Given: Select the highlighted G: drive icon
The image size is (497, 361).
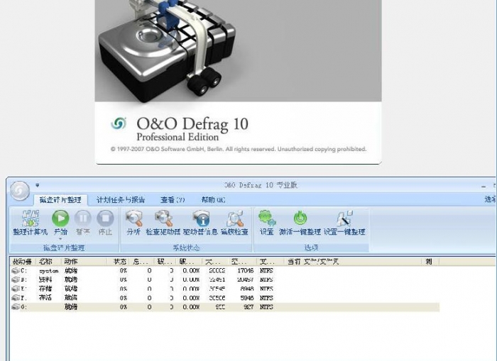Looking at the screenshot, I should click(x=16, y=307).
